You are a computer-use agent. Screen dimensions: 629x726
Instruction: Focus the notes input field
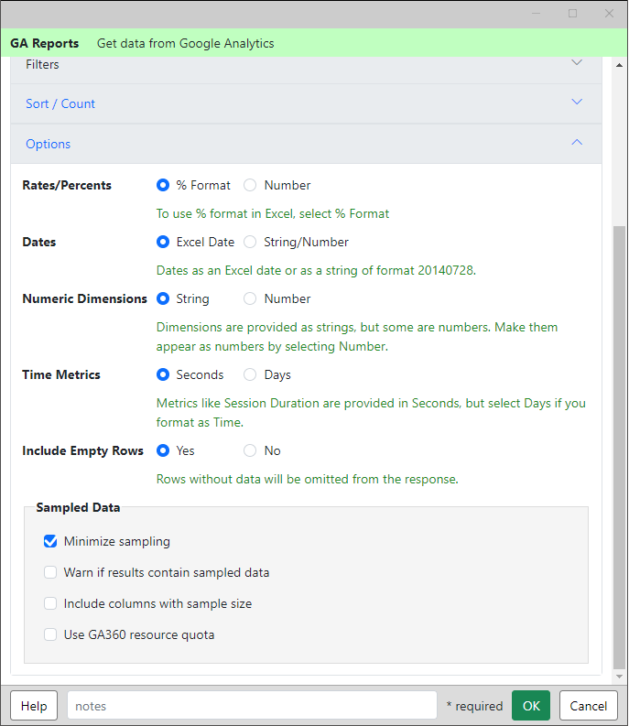coord(252,706)
